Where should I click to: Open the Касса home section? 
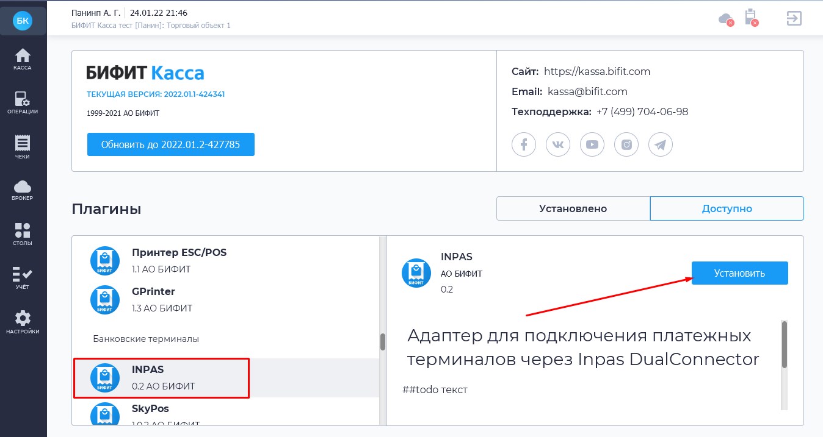(x=23, y=60)
